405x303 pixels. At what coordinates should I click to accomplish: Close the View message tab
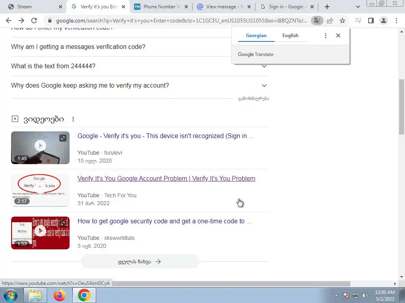coord(249,7)
